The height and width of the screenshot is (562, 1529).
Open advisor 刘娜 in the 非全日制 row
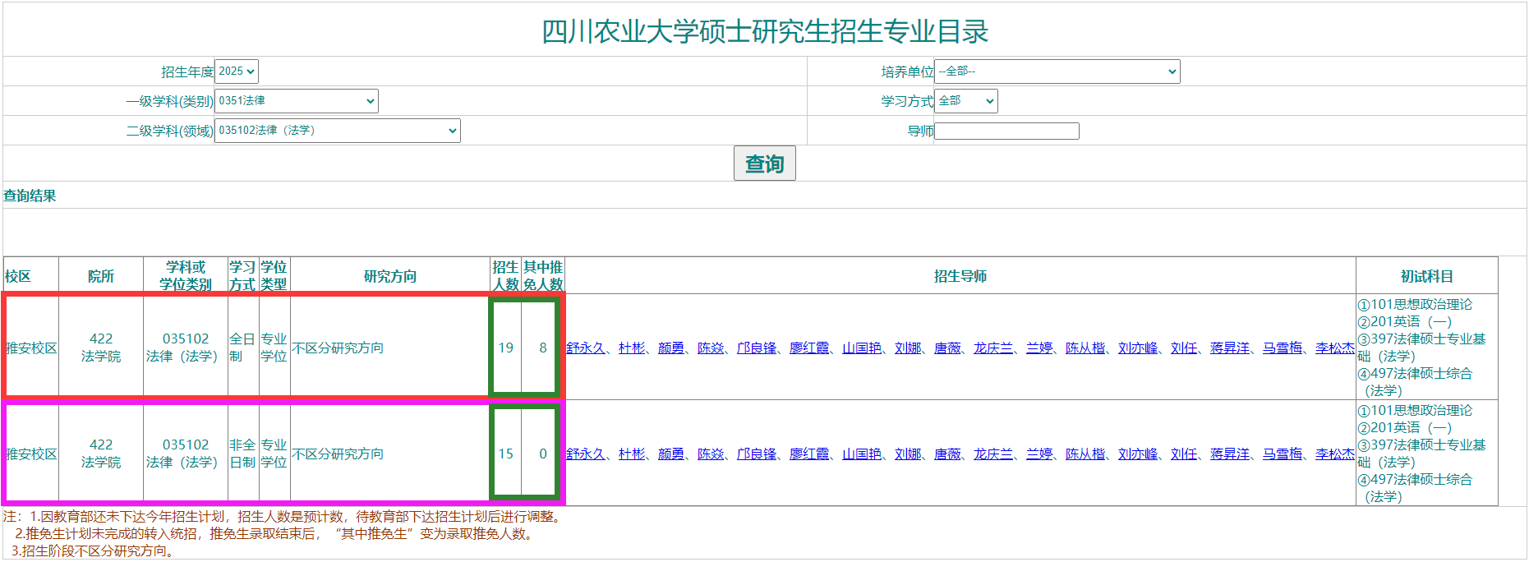tap(908, 454)
